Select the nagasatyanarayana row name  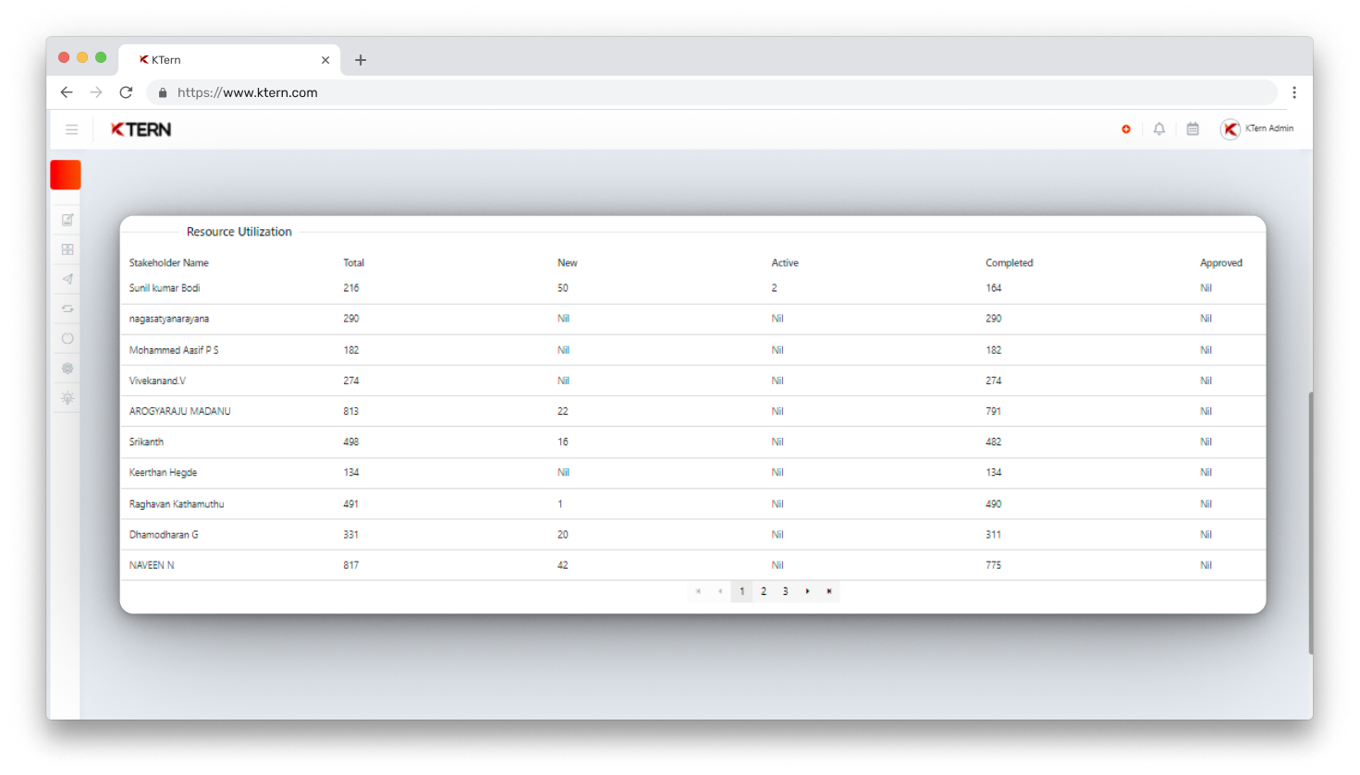coord(169,319)
